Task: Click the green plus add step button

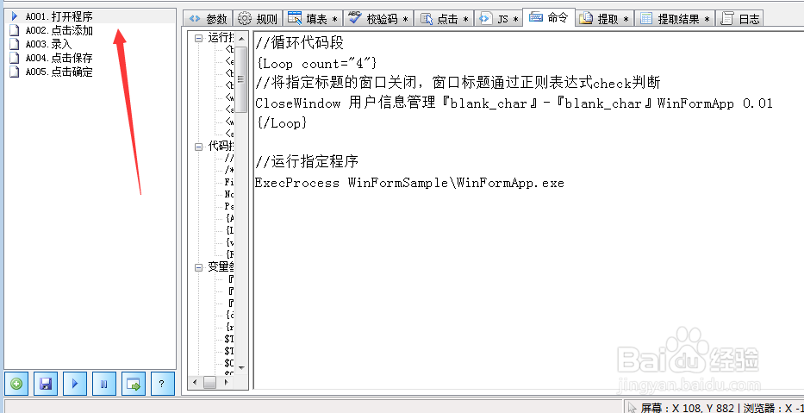Action: [x=17, y=384]
